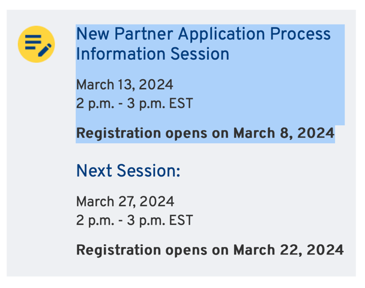Click the pencil inside the yellow circle
Viewport: 365px width, 288px height.
coord(44,50)
